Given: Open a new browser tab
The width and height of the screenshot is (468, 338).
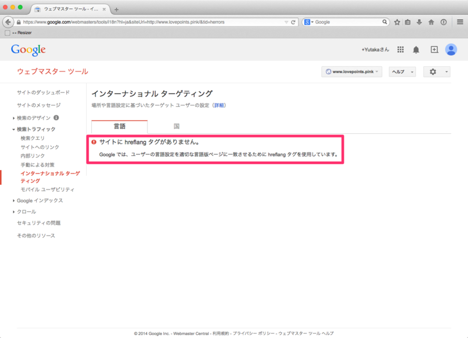Looking at the screenshot, I should click(116, 9).
